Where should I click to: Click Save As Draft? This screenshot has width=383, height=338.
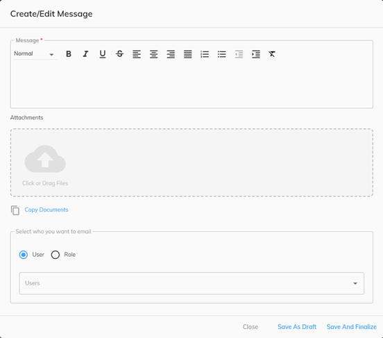pyautogui.click(x=297, y=327)
